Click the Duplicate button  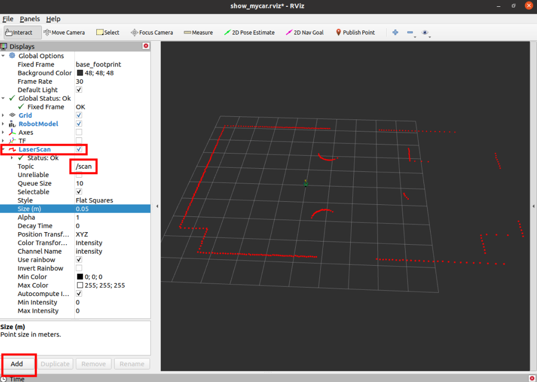[55, 364]
